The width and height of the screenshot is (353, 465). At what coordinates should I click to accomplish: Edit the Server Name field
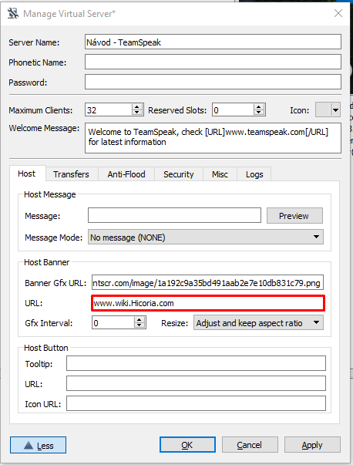213,42
